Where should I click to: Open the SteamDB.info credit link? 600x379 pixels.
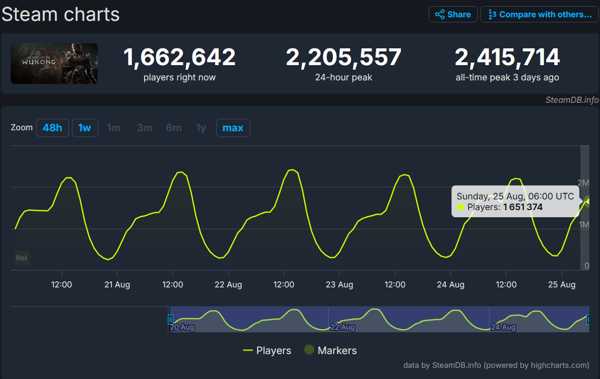point(572,100)
